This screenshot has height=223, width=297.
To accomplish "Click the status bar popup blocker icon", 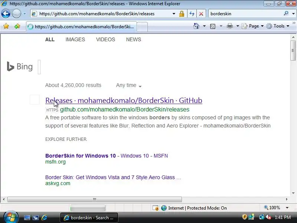I will [x=156, y=208].
